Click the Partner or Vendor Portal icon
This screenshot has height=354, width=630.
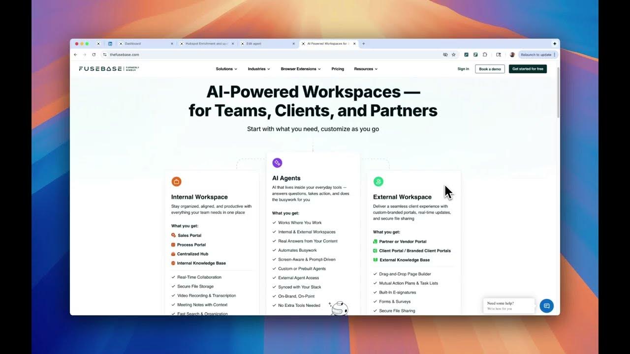[x=375, y=241]
